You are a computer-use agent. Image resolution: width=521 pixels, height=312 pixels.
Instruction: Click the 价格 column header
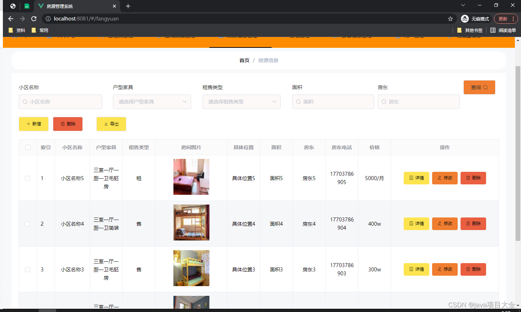click(x=375, y=147)
